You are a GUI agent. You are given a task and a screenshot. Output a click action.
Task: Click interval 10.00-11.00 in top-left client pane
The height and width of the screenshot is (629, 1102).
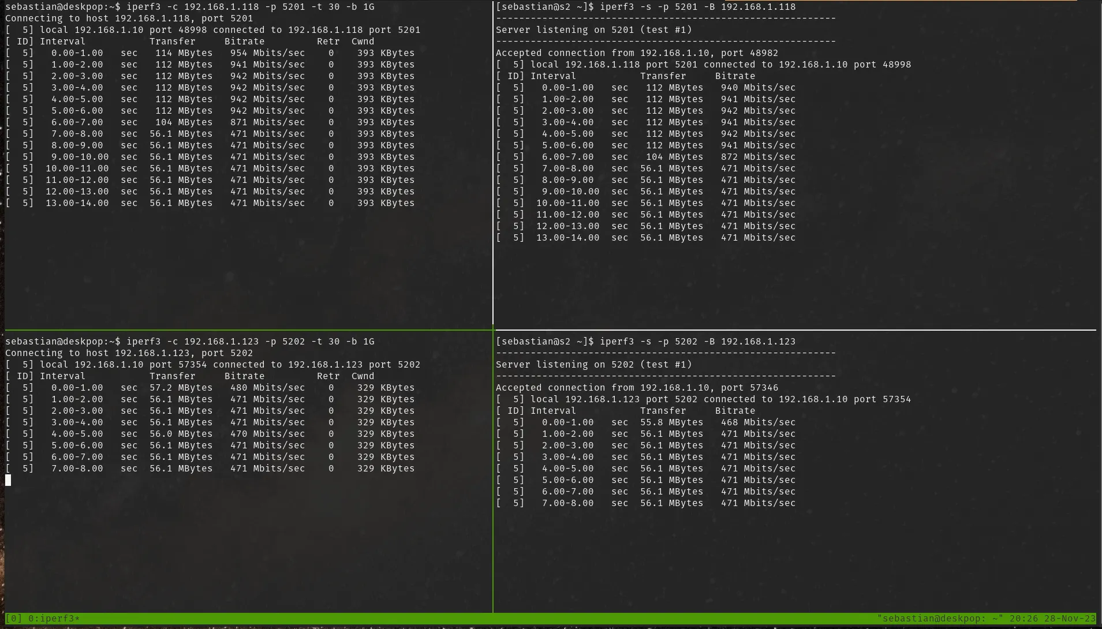pos(77,169)
